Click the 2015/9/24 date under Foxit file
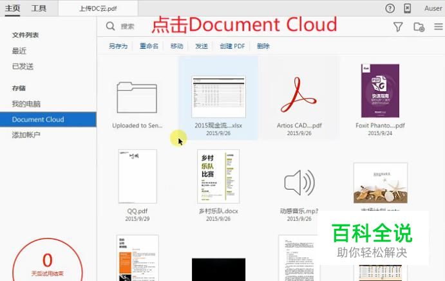Viewport: 445px width, 281px height. point(380,133)
